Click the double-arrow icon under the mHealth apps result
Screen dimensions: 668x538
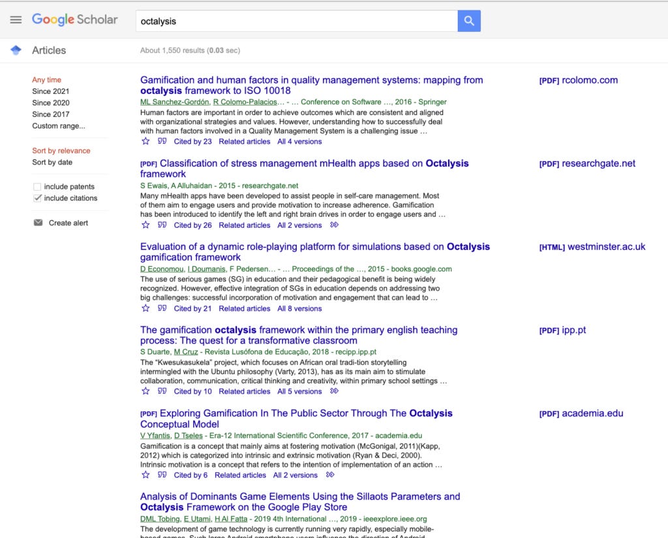(x=333, y=225)
